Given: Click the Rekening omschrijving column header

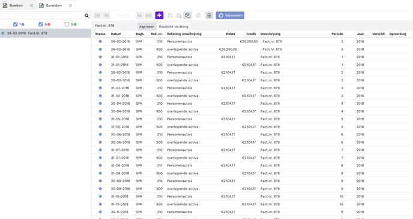Looking at the screenshot, I should pyautogui.click(x=184, y=34).
